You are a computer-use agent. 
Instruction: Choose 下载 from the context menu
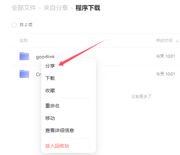pyautogui.click(x=50, y=78)
